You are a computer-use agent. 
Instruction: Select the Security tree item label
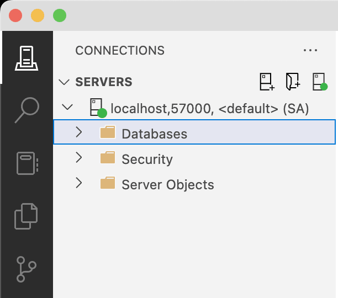pyautogui.click(x=147, y=159)
